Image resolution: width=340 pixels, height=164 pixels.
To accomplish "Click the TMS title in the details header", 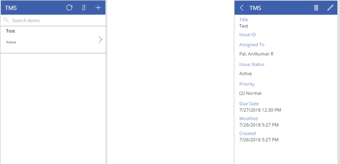I will coord(255,8).
